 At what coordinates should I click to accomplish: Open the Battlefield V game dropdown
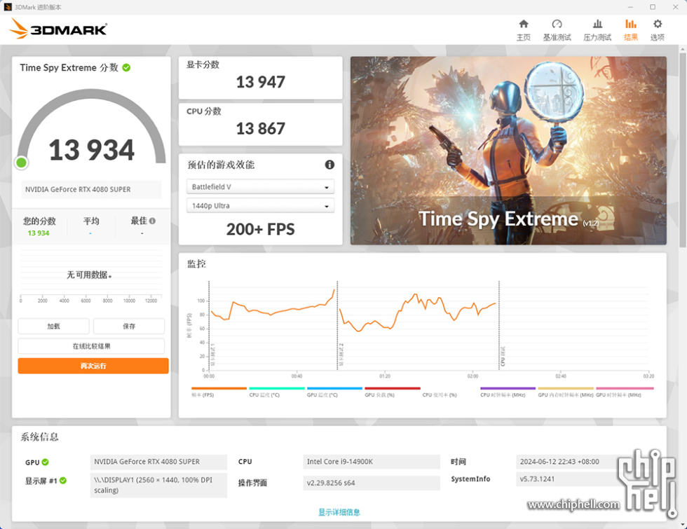click(260, 186)
